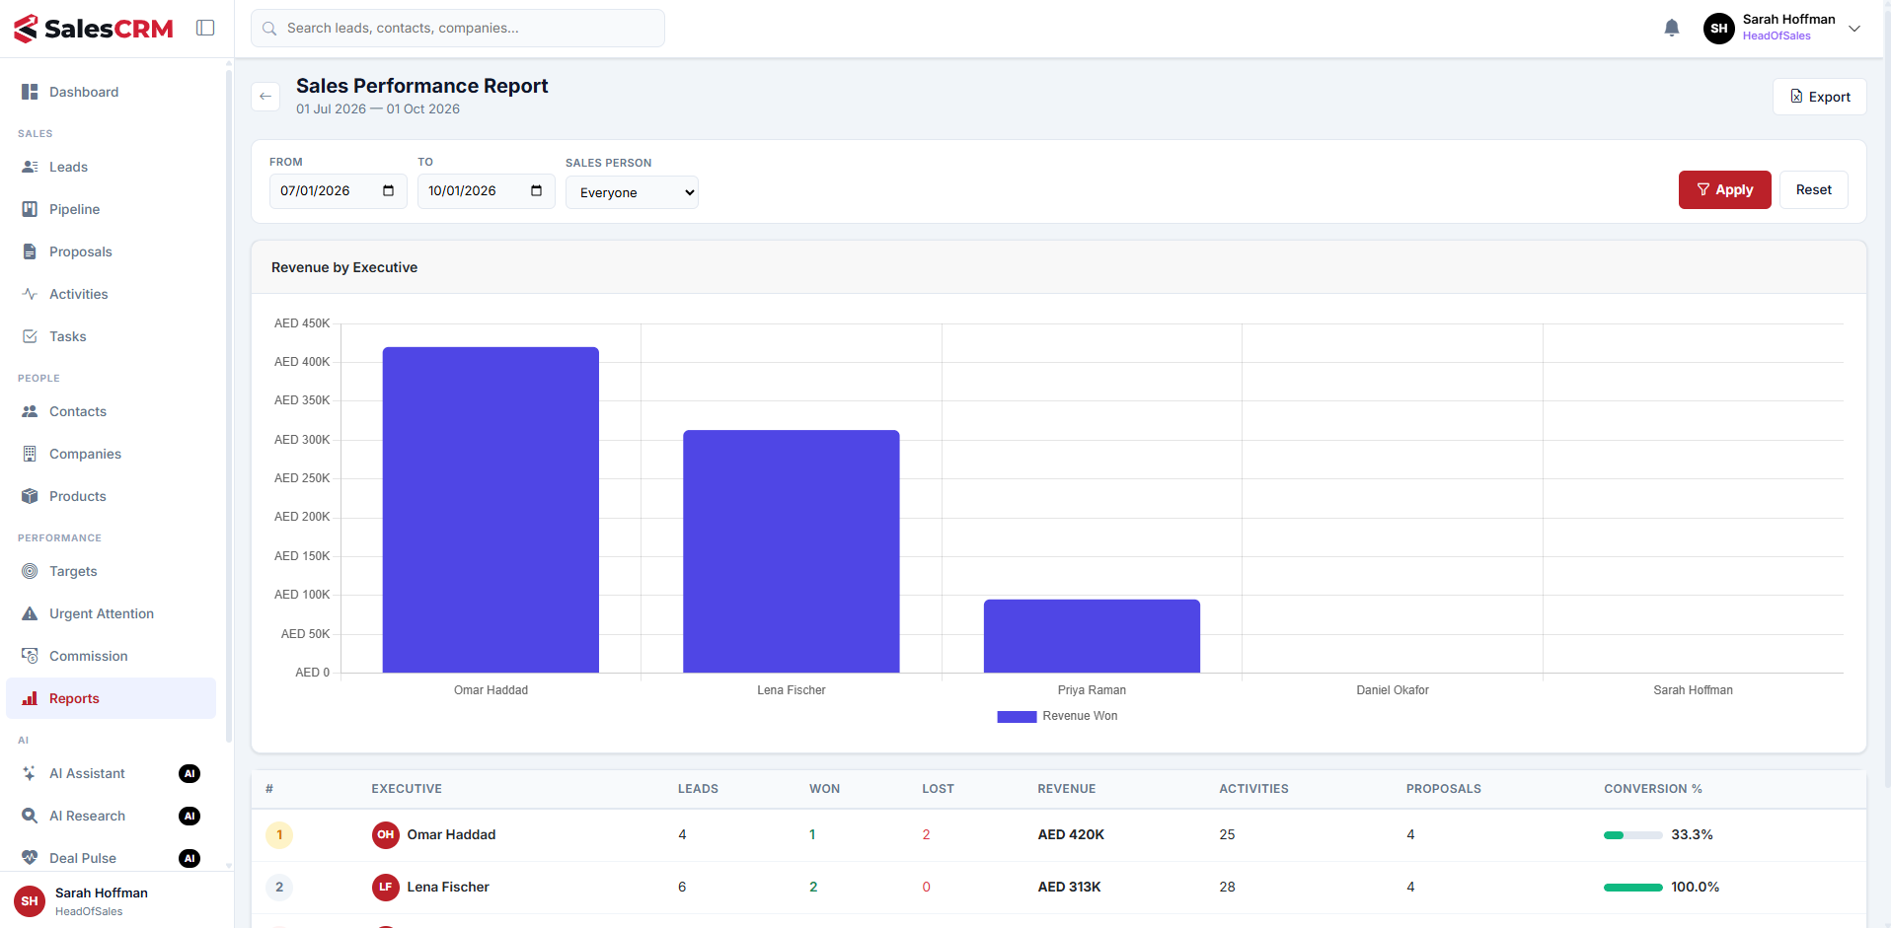
Task: Click the Targets bullseye icon
Action: pyautogui.click(x=30, y=571)
